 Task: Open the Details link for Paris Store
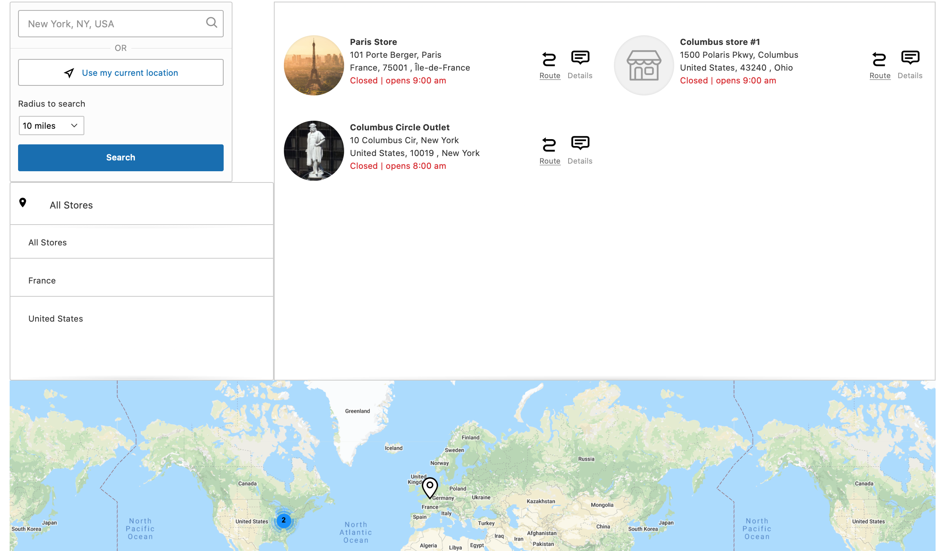point(580,76)
